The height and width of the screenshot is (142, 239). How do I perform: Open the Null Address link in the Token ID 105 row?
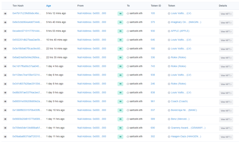coord(92,13)
